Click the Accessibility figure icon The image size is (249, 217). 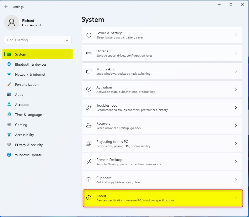pyautogui.click(x=9, y=135)
